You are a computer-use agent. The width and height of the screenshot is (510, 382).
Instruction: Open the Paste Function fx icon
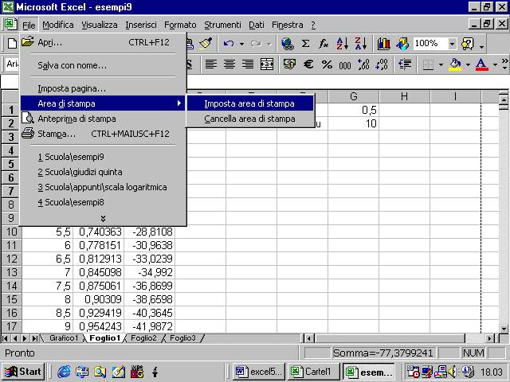324,43
